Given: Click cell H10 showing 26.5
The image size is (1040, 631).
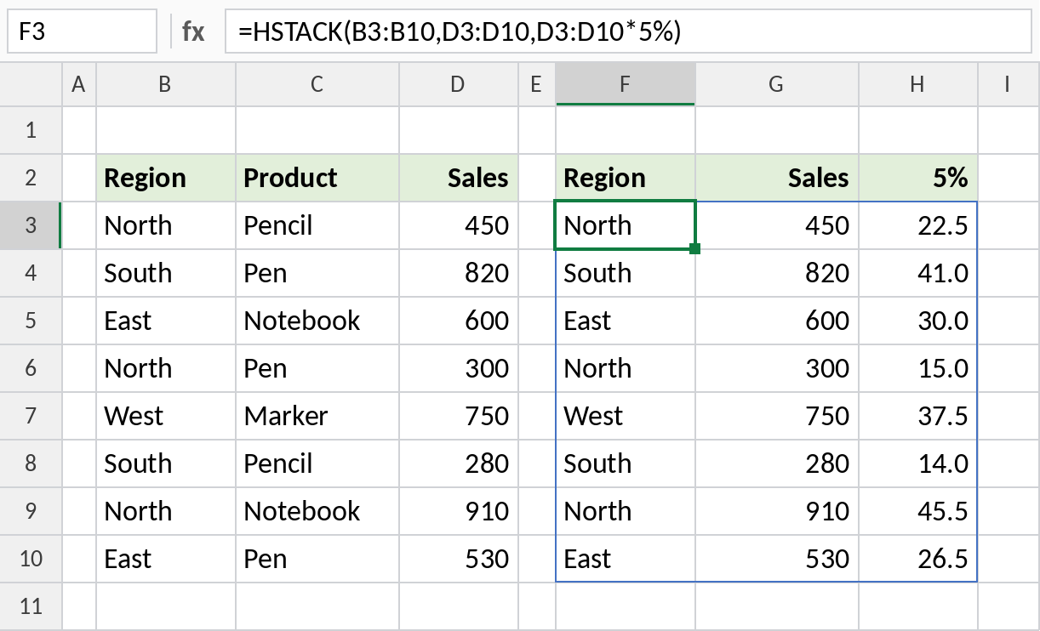Looking at the screenshot, I should pyautogui.click(x=918, y=559).
